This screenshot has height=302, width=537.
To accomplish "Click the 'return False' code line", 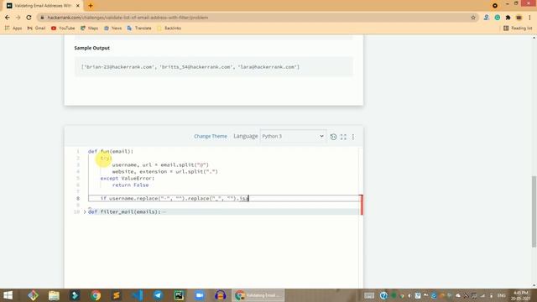I will click(131, 185).
